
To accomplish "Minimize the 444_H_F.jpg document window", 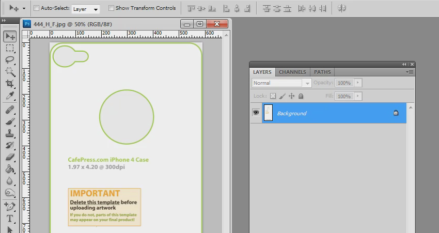I will (187, 24).
